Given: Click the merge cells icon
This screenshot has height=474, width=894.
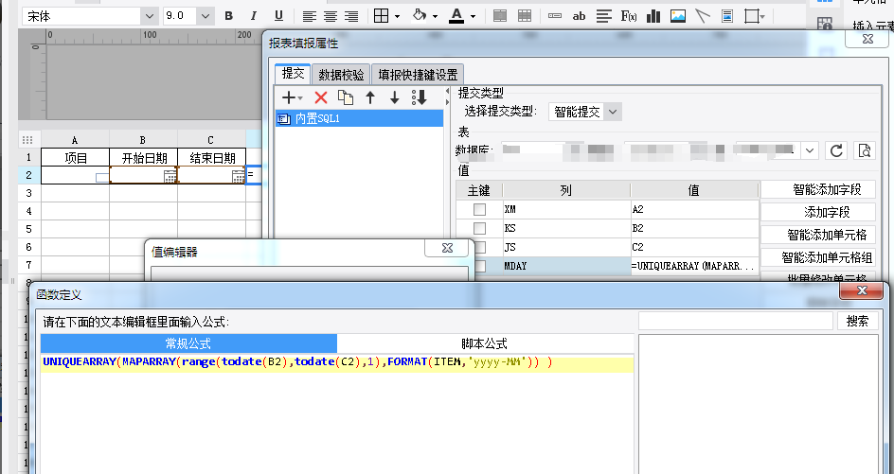Looking at the screenshot, I should pos(500,16).
